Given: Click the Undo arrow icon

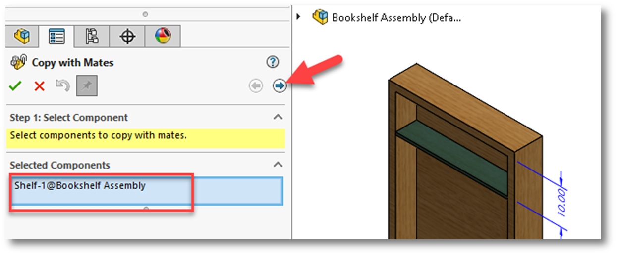Looking at the screenshot, I should (x=62, y=86).
